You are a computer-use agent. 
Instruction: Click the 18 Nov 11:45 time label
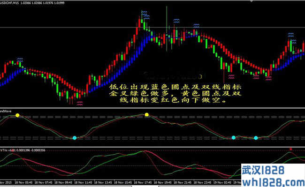(x=83, y=182)
